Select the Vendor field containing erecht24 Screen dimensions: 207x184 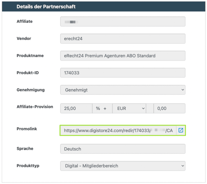click(x=123, y=38)
